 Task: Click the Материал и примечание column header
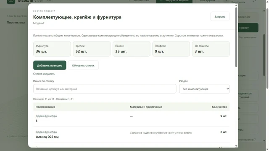146,107
